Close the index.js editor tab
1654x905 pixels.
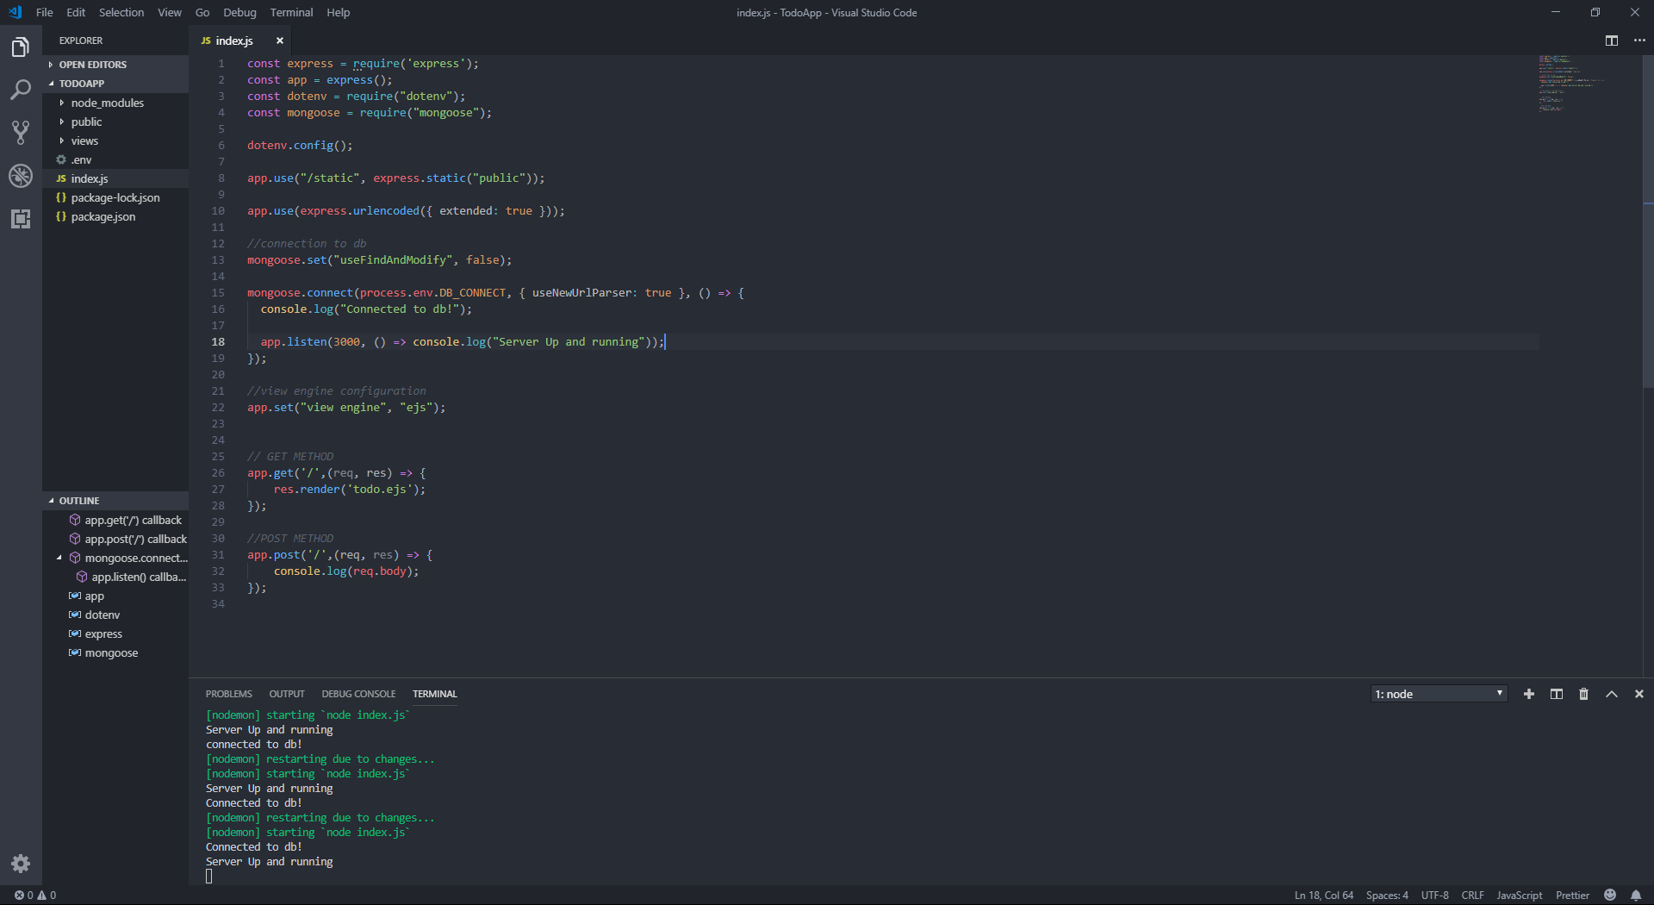[279, 41]
